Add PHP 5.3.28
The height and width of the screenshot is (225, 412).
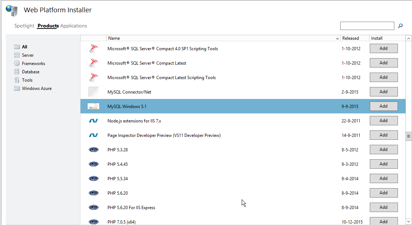[383, 150]
